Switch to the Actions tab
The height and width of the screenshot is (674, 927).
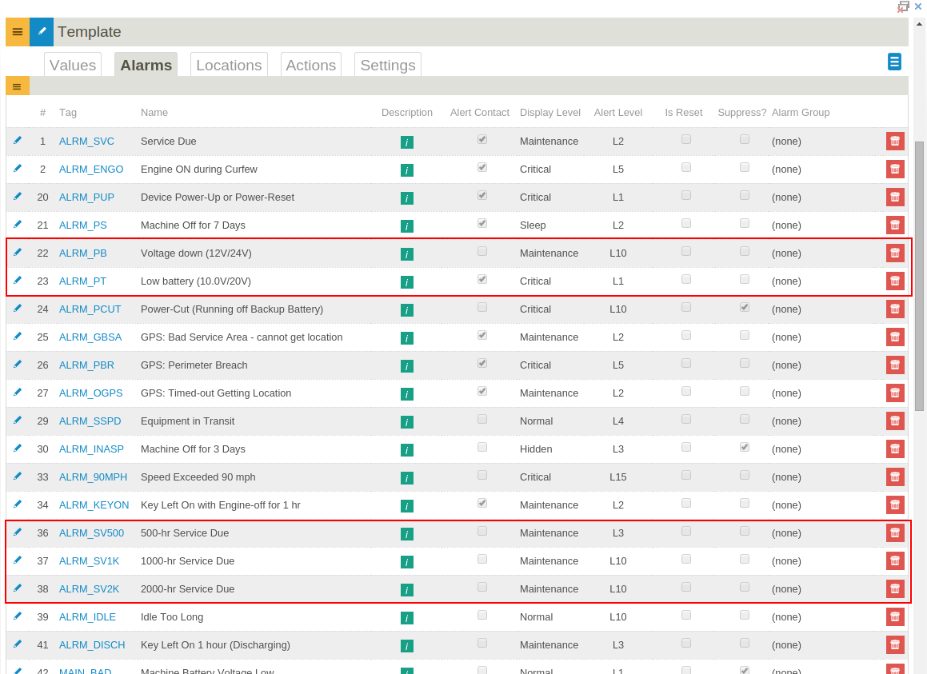coord(311,65)
